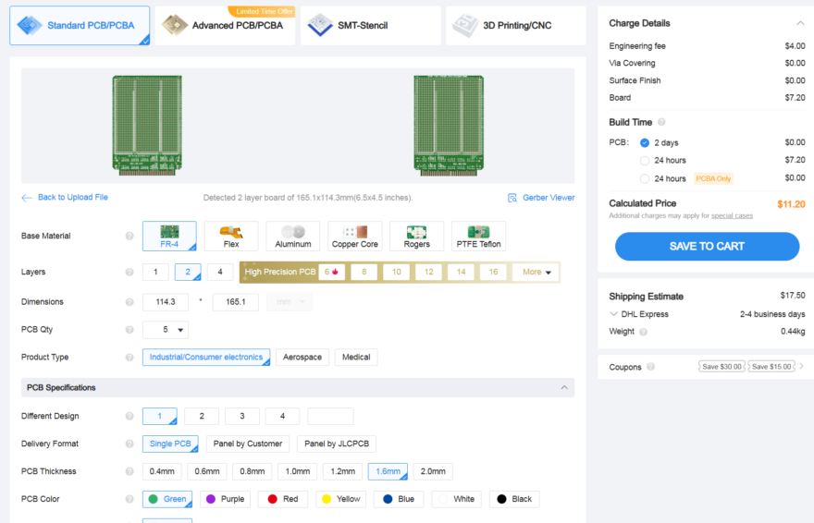
Task: Select Blue as the PCB color
Action: [x=399, y=499]
